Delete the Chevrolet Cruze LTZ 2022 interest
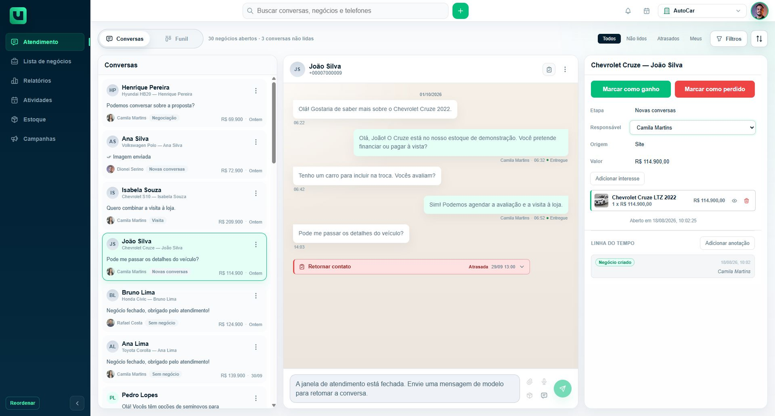The image size is (775, 416). pos(746,200)
